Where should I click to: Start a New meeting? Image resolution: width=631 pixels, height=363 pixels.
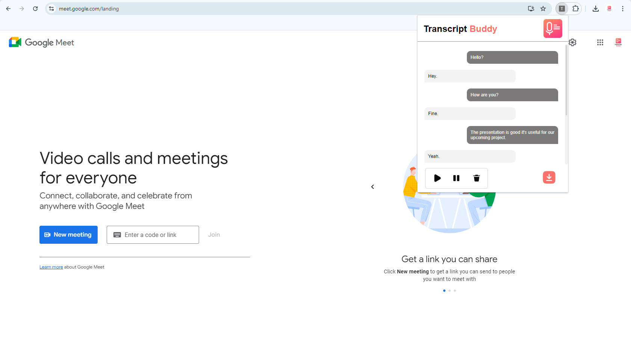coord(68,235)
